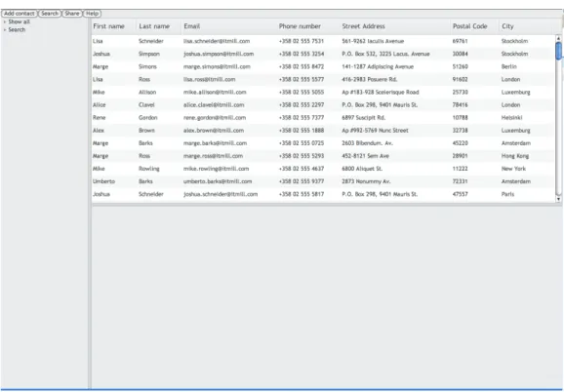Click city cell New York
Image resolution: width=564 pixels, height=392 pixels.
click(513, 169)
